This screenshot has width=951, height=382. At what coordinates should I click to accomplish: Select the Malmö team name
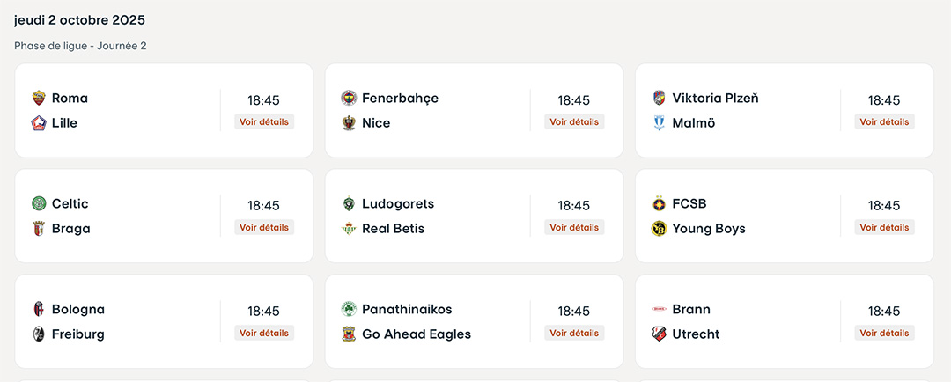[x=694, y=123]
